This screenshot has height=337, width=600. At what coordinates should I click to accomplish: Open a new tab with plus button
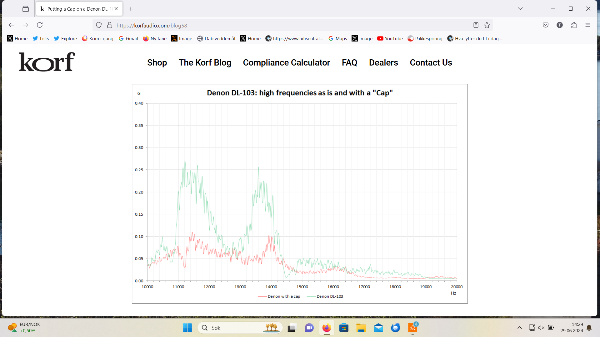(x=131, y=9)
